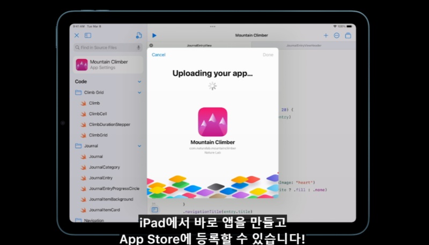Click the add source file icon

pyautogui.click(x=139, y=35)
